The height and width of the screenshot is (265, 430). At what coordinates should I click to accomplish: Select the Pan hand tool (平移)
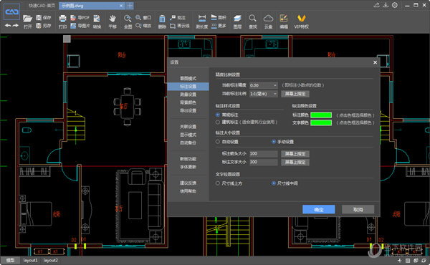pyautogui.click(x=113, y=19)
